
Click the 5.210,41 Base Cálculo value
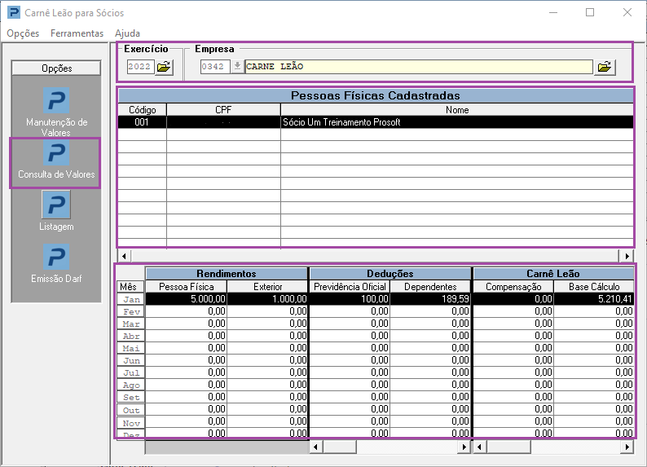tap(594, 299)
